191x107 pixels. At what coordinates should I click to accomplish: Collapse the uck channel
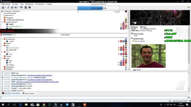[x=2, y=52]
